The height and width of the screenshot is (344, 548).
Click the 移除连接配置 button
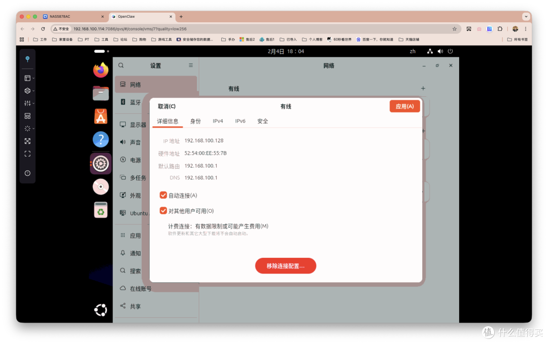click(x=286, y=266)
